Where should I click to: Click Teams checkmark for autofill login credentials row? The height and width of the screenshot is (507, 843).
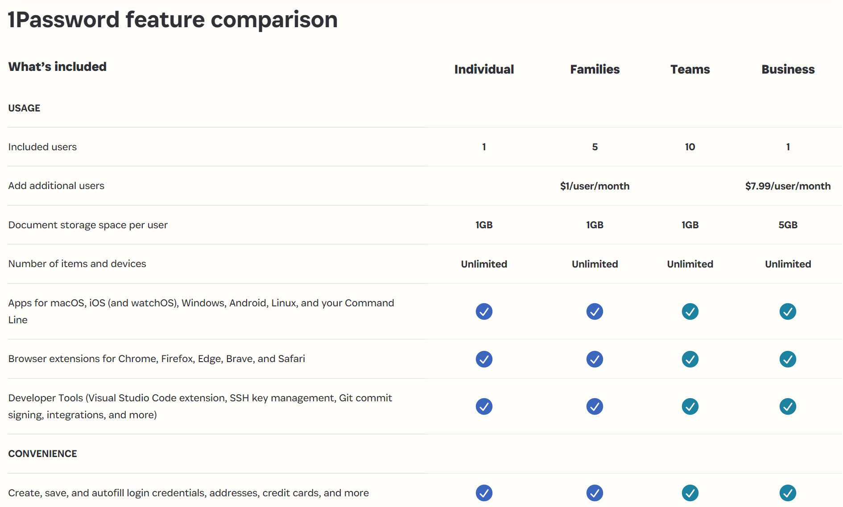tap(690, 493)
